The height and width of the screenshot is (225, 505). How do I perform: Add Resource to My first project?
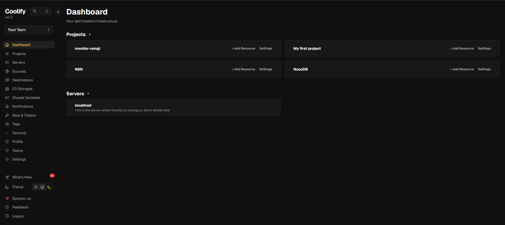pos(462,48)
